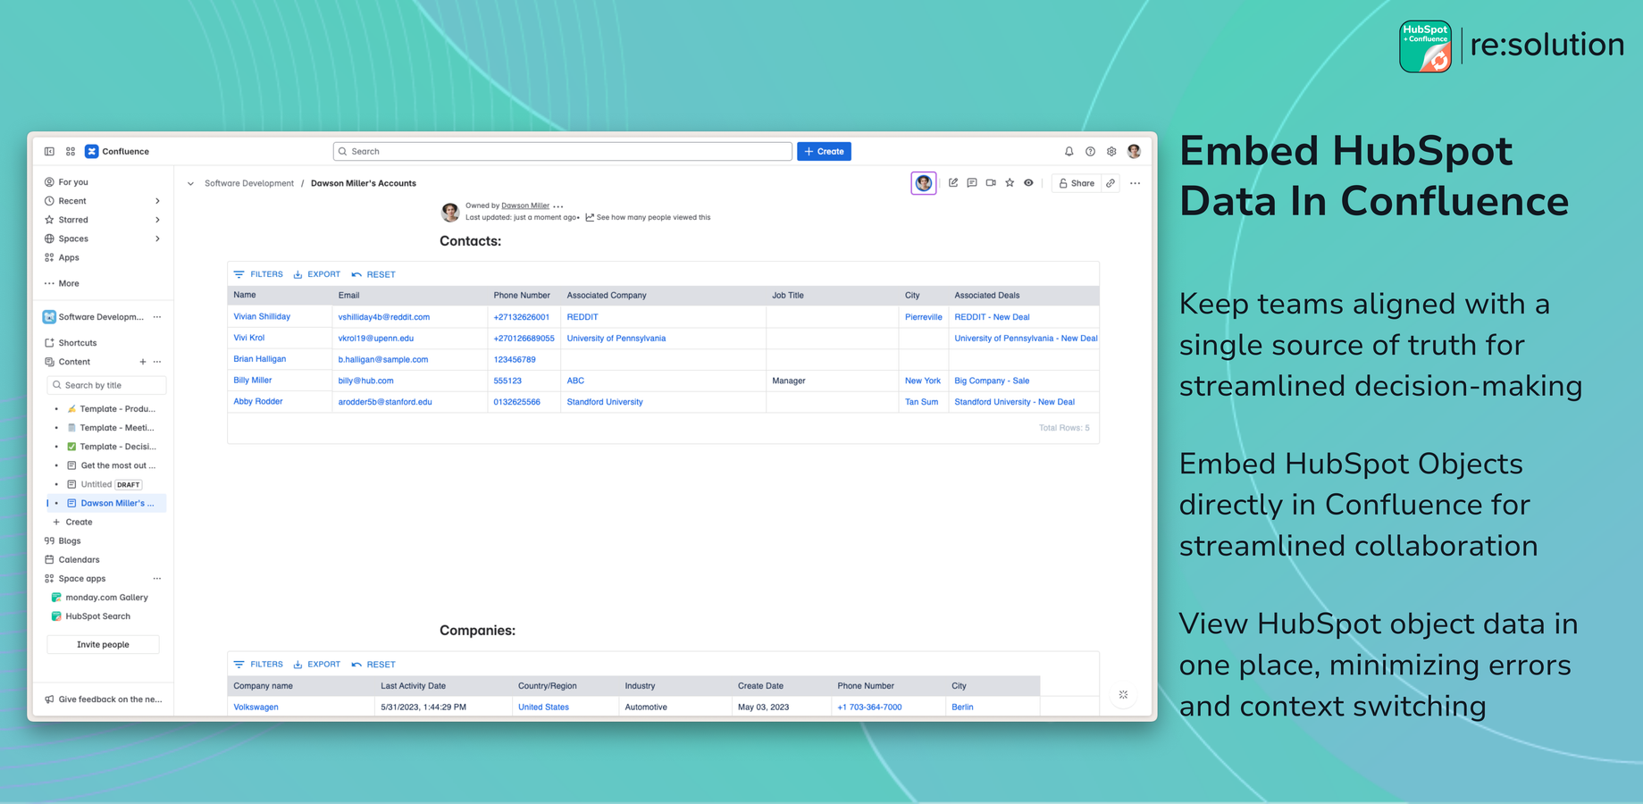Open Space apps options ellipsis
The image size is (1643, 804).
157,579
